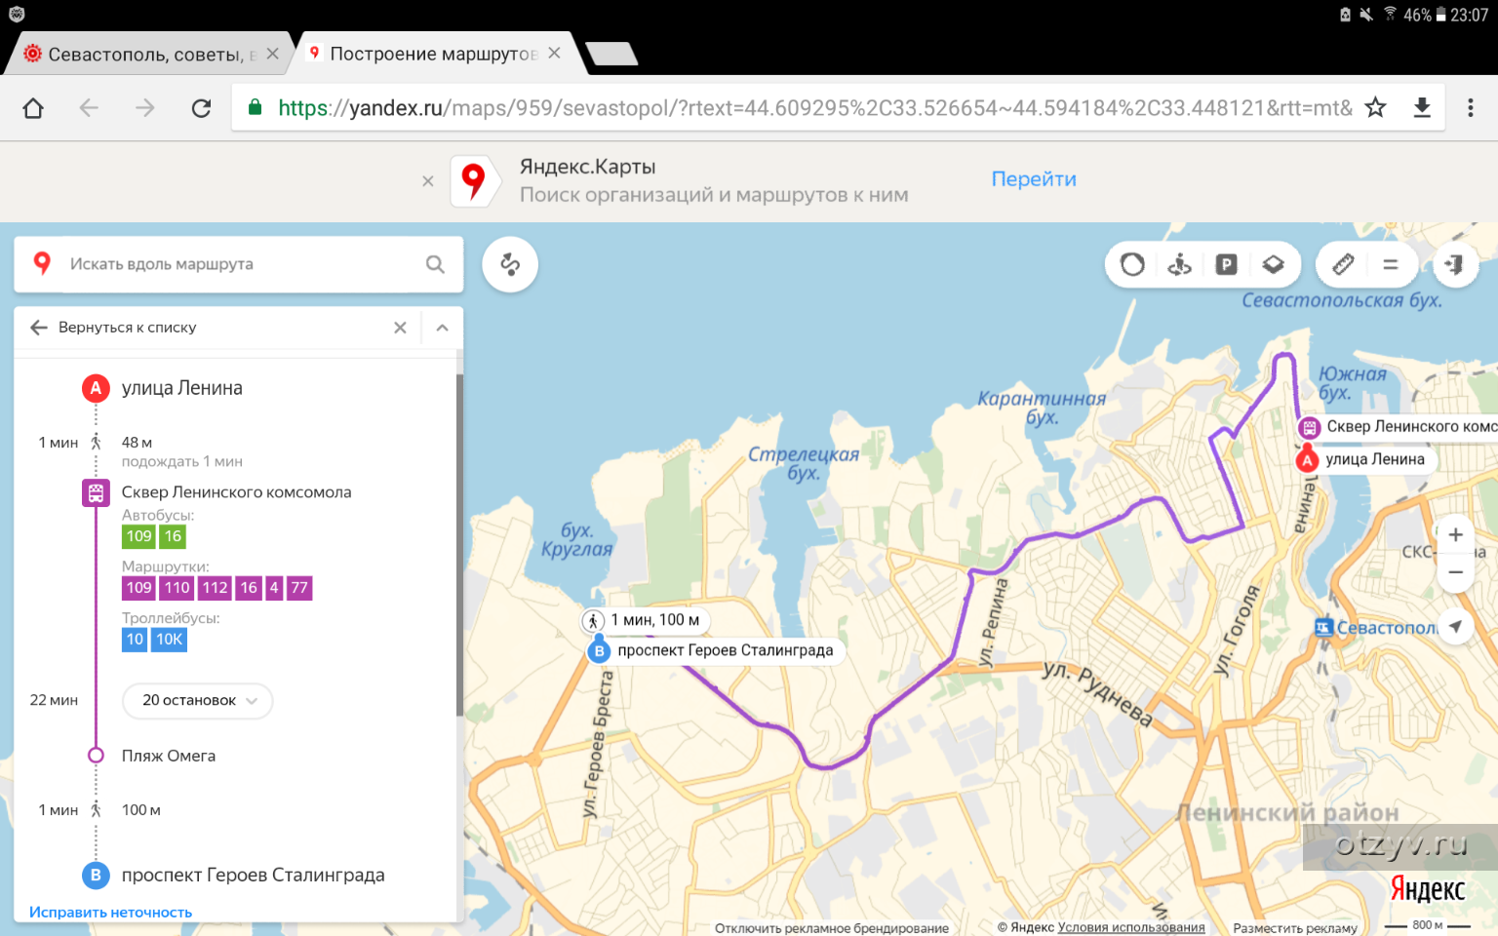
Task: Select green bus route 109
Action: click(138, 536)
